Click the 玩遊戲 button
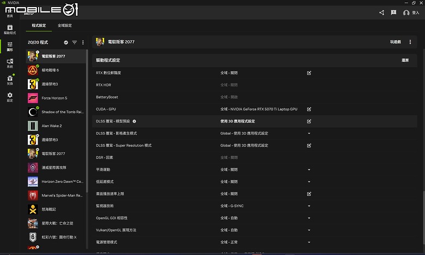 396,42
